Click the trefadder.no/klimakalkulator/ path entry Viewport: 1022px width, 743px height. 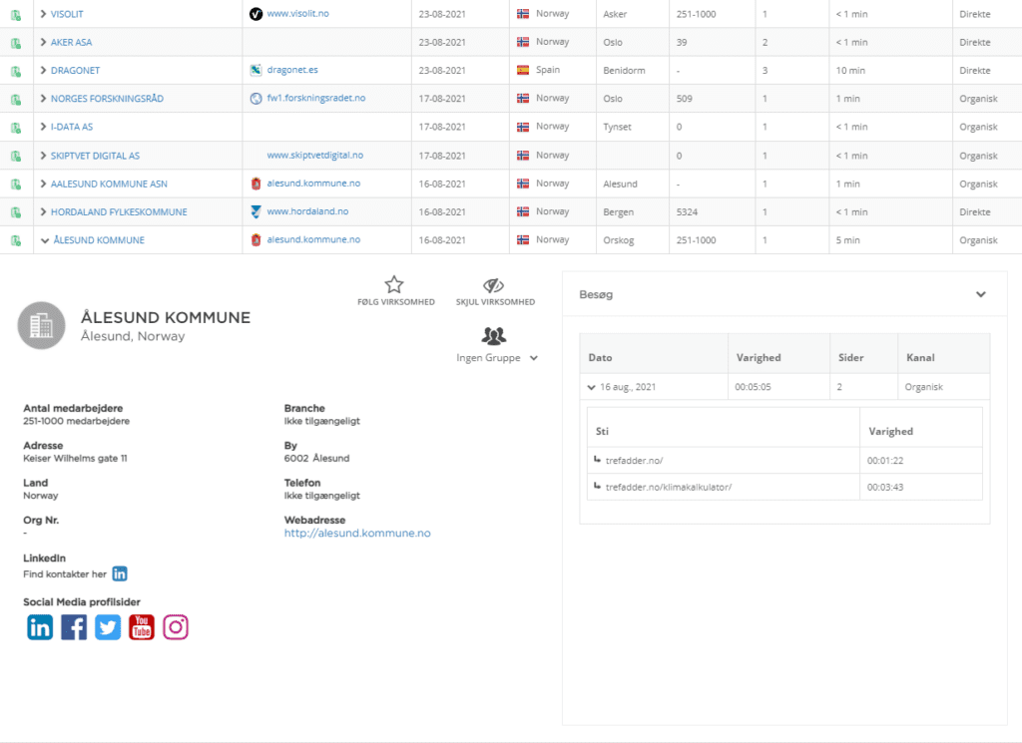[669, 487]
